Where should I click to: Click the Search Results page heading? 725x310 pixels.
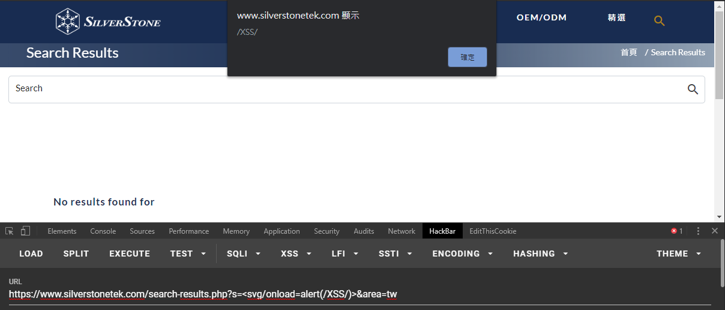(x=73, y=53)
